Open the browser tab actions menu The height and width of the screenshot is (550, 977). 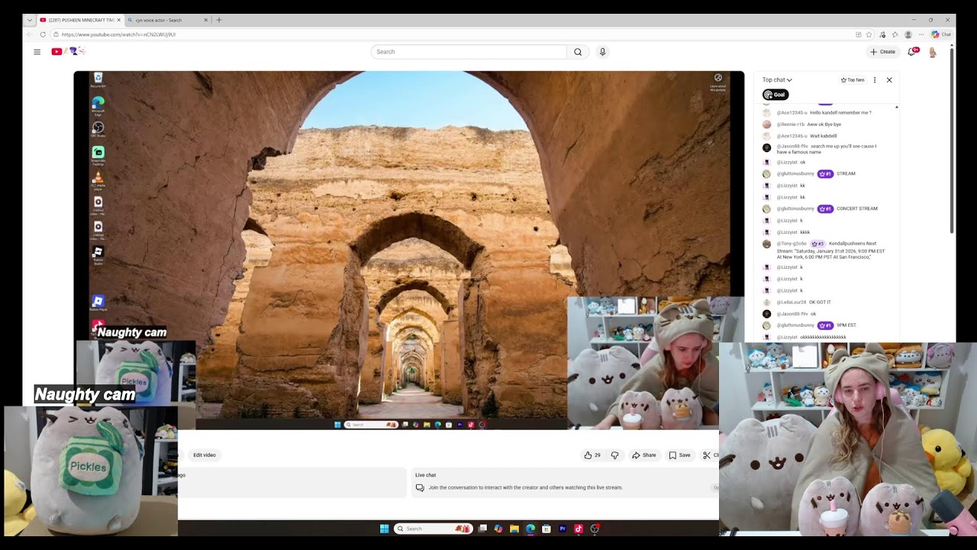(30, 20)
